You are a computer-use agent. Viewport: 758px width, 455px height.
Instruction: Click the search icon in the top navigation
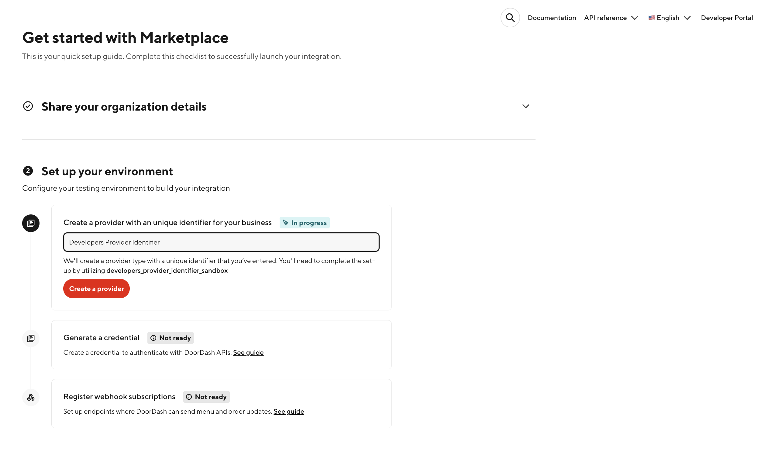tap(510, 18)
